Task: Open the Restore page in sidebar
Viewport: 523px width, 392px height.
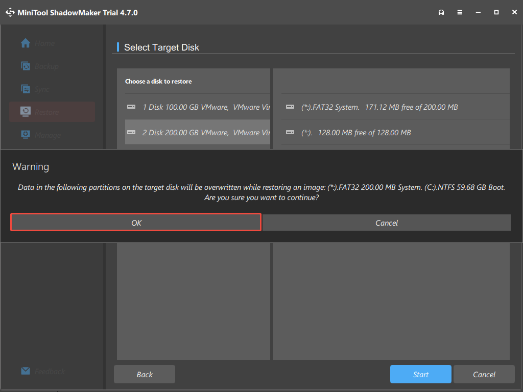Action: point(52,112)
